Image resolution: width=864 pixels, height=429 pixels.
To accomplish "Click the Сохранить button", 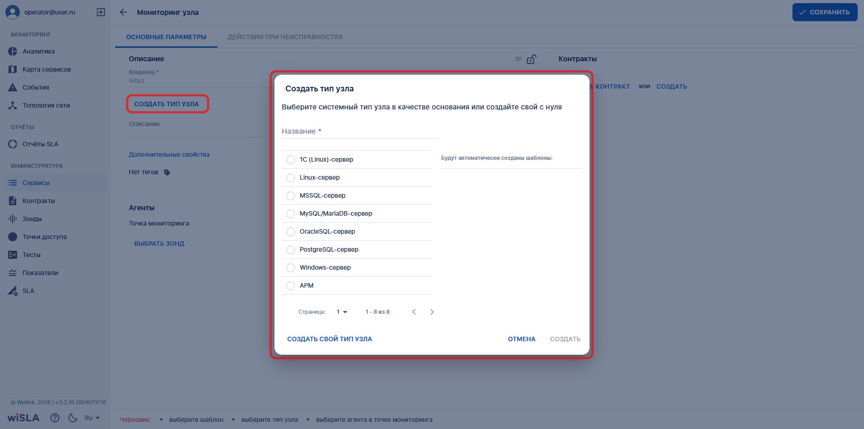I will (x=824, y=12).
